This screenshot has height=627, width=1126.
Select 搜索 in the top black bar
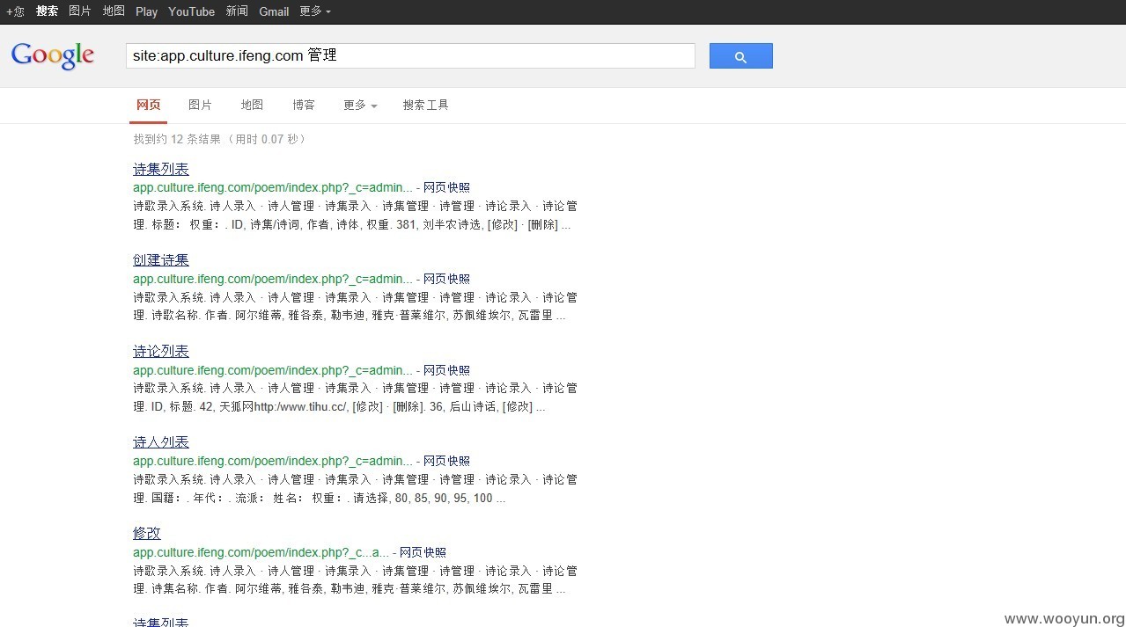pos(47,11)
